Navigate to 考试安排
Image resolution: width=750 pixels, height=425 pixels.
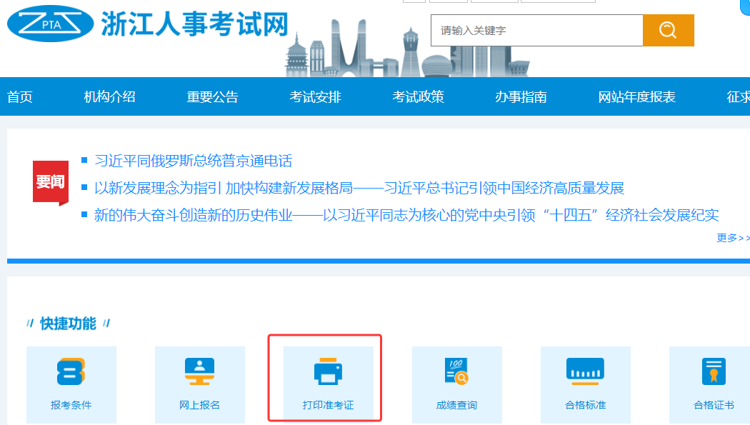coord(314,96)
